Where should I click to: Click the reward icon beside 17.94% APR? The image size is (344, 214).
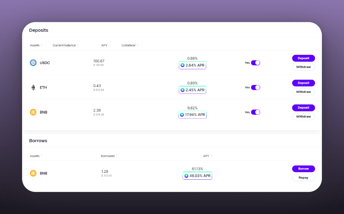[182, 115]
